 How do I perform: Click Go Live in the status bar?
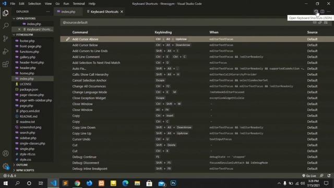pyautogui.click(x=309, y=176)
